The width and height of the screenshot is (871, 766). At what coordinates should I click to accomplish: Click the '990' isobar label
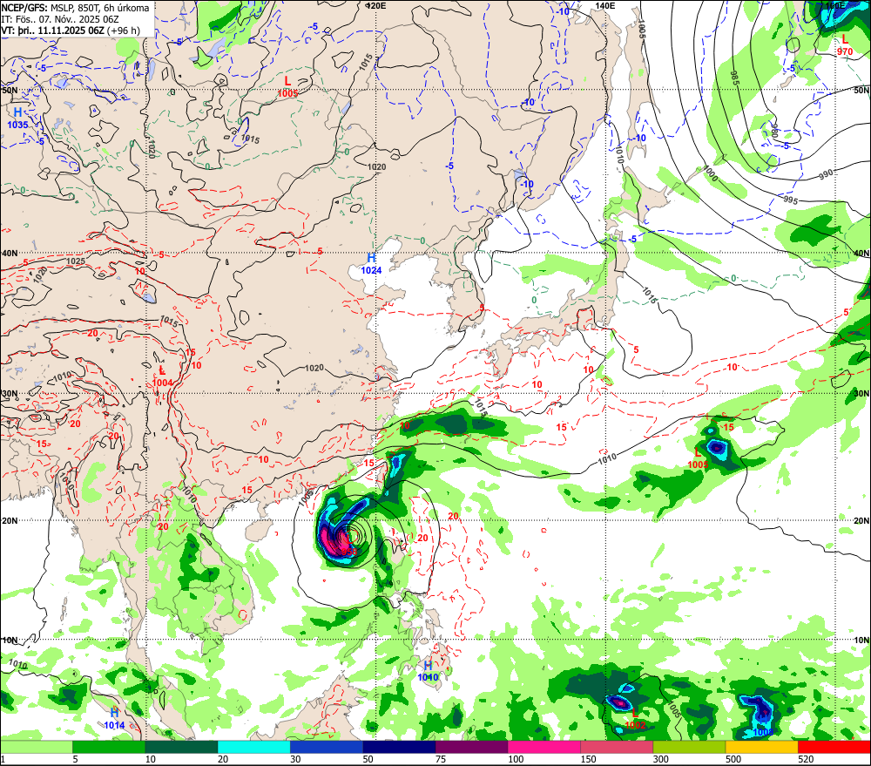coord(826,174)
